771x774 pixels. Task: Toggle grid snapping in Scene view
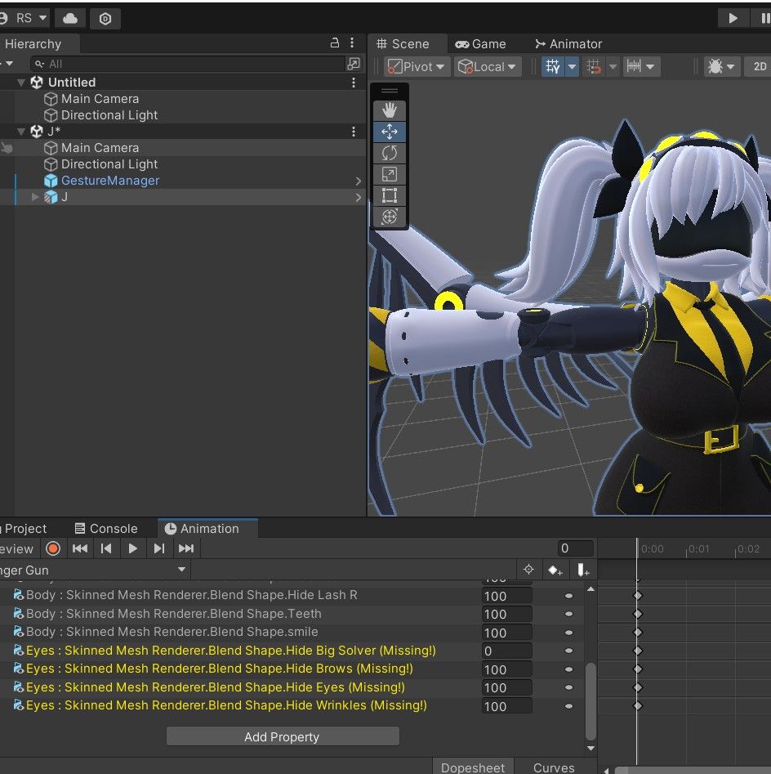tap(594, 67)
